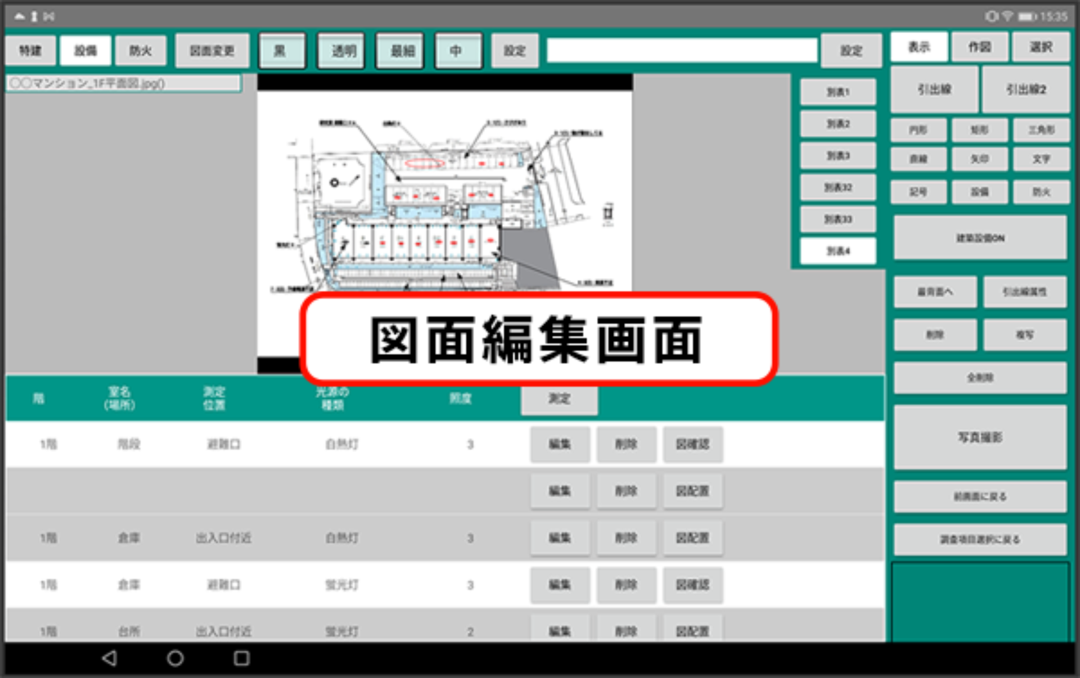The width and height of the screenshot is (1080, 678).
Task: Select the 設備 tab in top-left bar
Action: pyautogui.click(x=85, y=51)
